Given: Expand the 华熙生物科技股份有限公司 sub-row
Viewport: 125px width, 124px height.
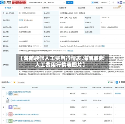Looking at the screenshot, I should click(x=11, y=100).
